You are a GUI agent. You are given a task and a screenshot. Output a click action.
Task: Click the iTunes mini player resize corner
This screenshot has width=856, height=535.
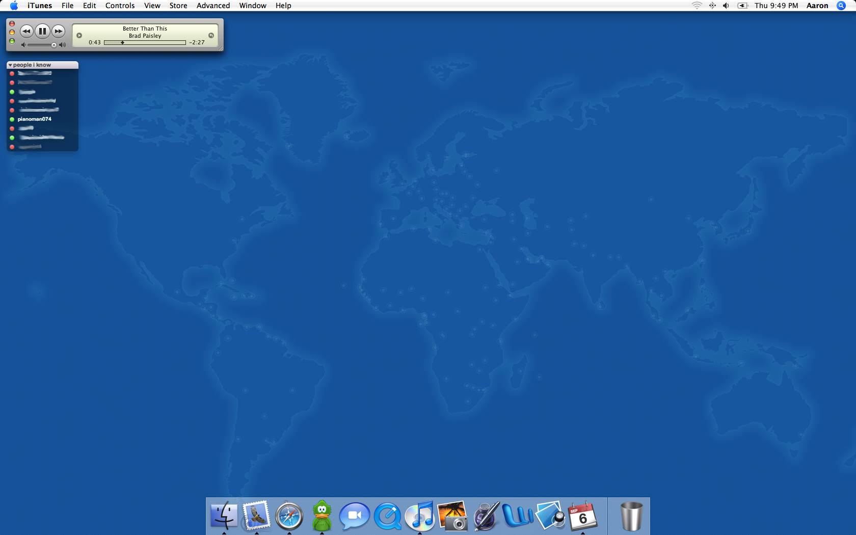tap(221, 48)
